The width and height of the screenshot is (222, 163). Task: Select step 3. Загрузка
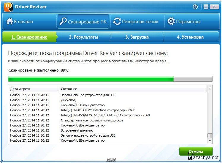coord(137,37)
